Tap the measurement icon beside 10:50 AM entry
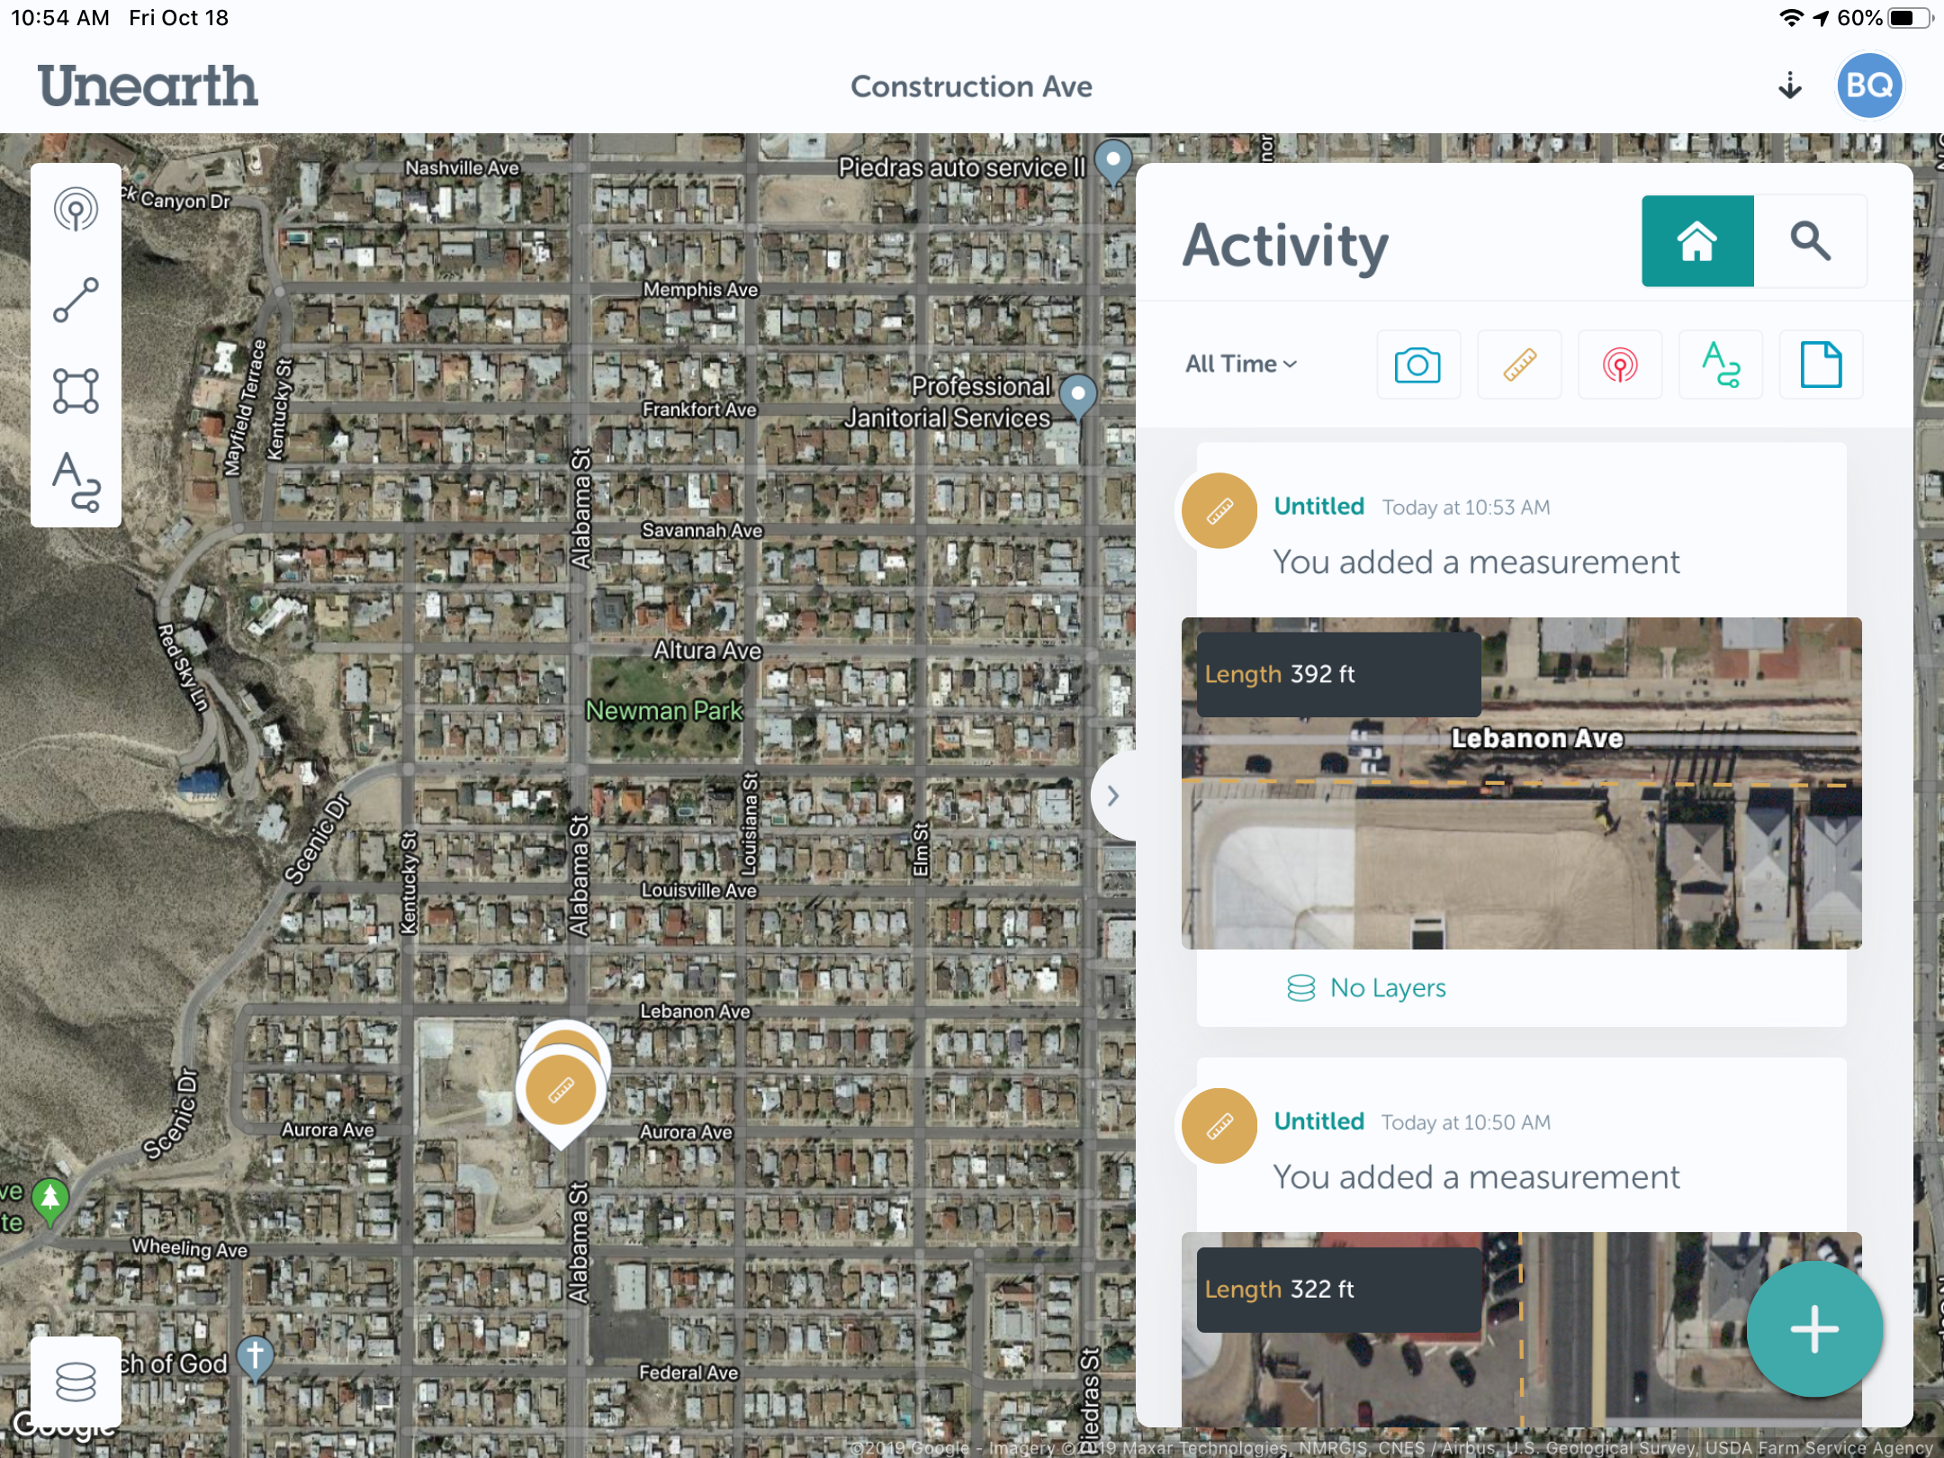1944x1458 pixels. pyautogui.click(x=1219, y=1126)
